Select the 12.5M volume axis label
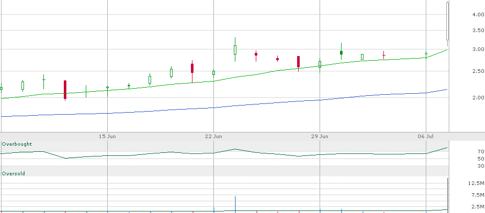Screen dimensions: 485x213 [476, 183]
